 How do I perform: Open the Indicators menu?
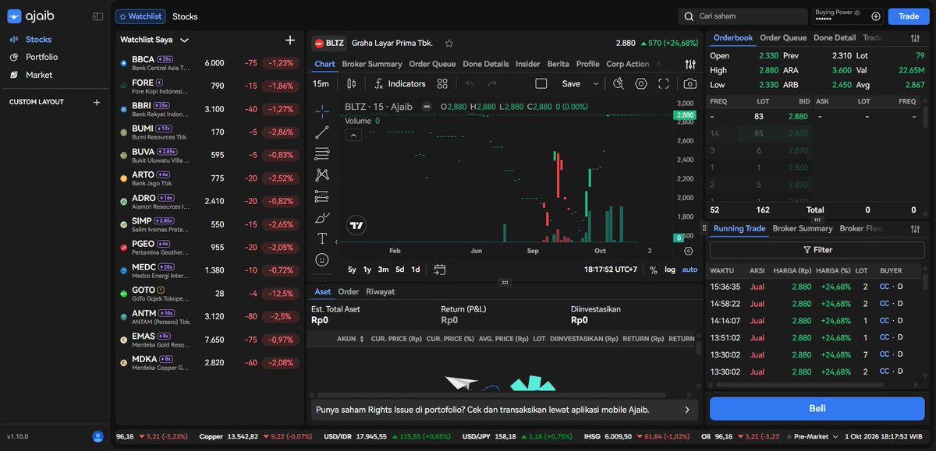coord(400,83)
